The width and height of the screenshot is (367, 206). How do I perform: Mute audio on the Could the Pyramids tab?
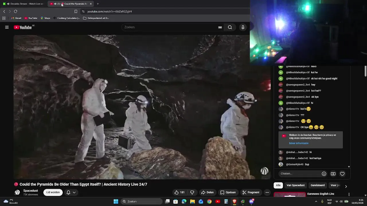point(55,4)
